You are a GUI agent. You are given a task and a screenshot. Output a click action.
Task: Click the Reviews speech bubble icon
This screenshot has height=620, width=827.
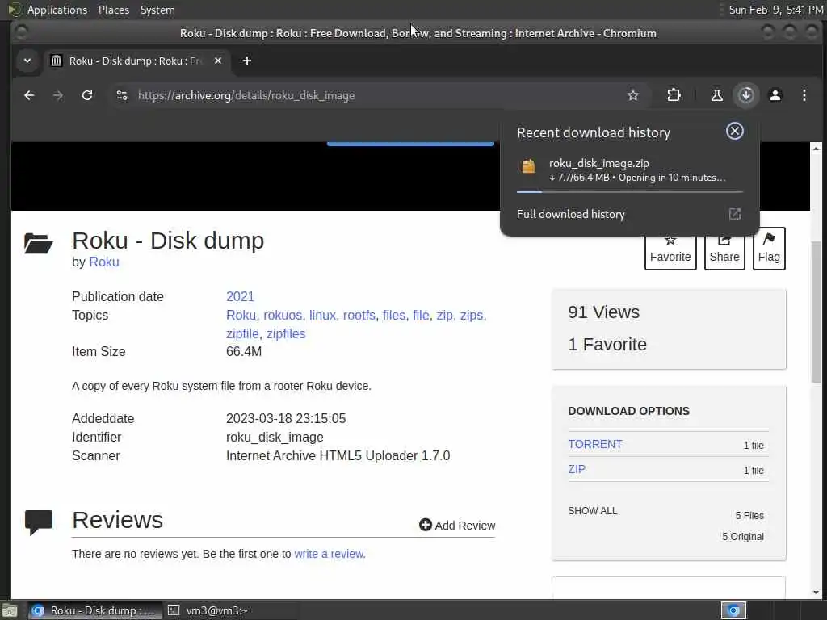(x=39, y=522)
